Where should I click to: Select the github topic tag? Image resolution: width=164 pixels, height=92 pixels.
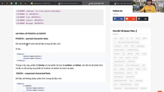(x=130, y=54)
